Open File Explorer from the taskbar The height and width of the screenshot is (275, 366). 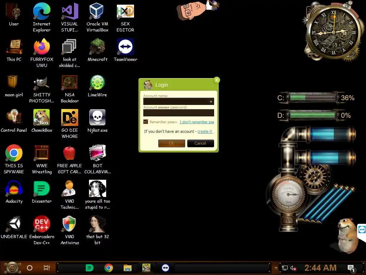[x=128, y=268]
